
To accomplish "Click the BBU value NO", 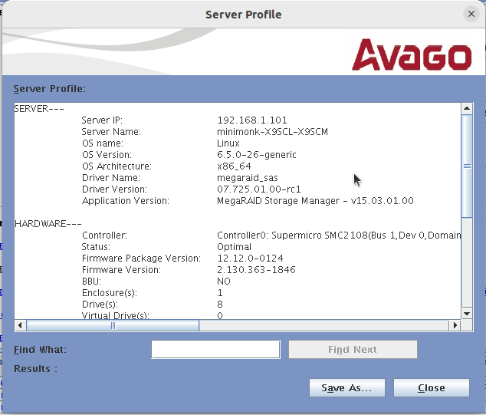I will coord(224,282).
